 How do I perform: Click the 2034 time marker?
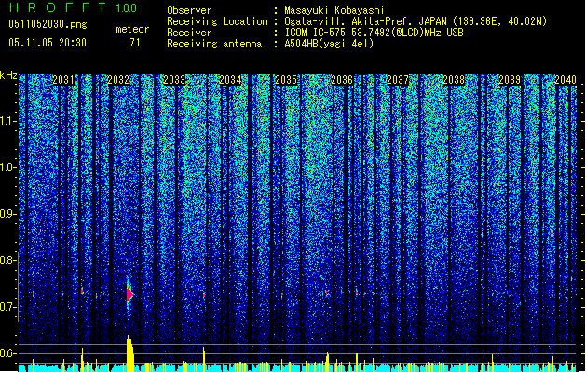click(x=230, y=80)
